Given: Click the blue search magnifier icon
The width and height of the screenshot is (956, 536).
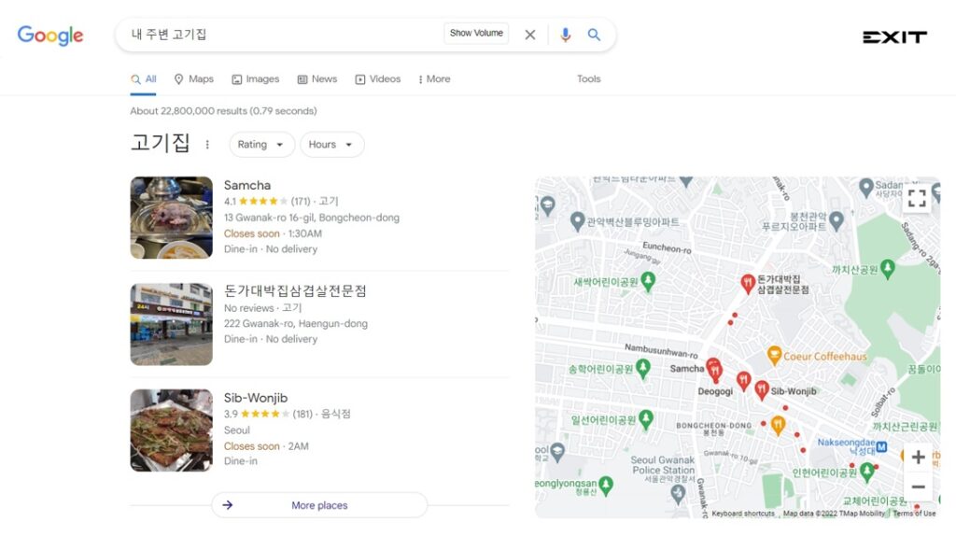Looking at the screenshot, I should [x=594, y=35].
